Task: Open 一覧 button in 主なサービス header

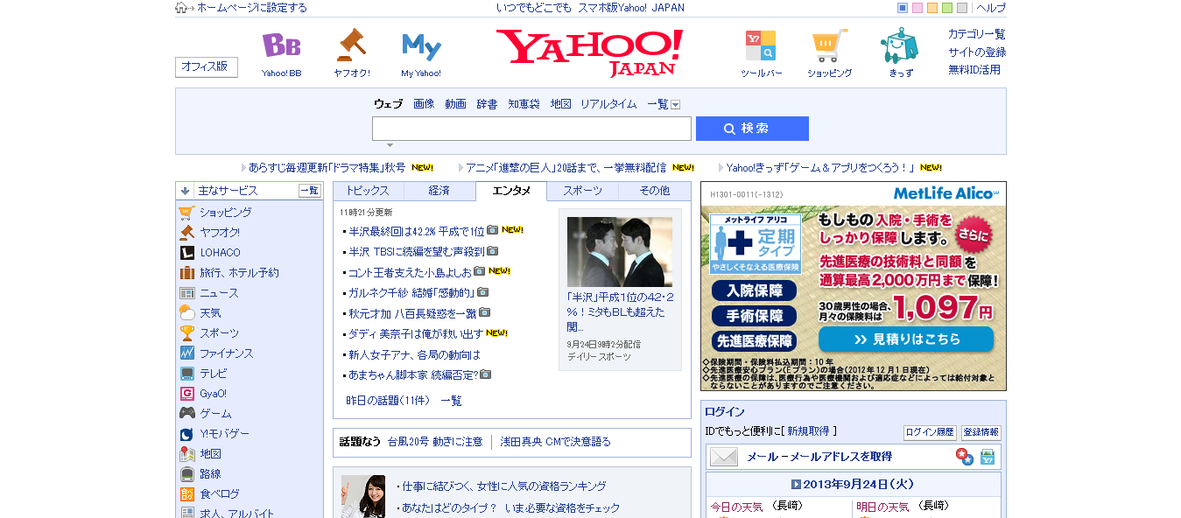Action: [310, 191]
